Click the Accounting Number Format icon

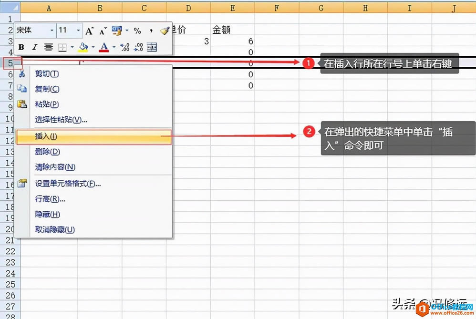pyautogui.click(x=116, y=30)
